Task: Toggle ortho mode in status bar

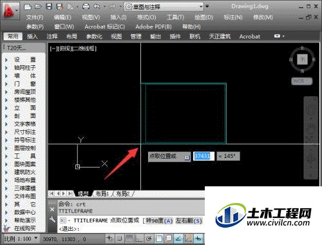Action: [139, 239]
